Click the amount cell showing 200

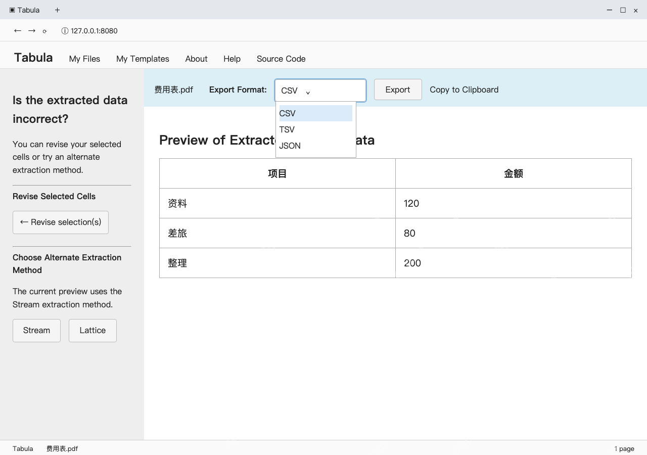tap(514, 263)
